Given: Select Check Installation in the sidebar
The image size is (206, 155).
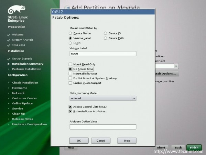Looking at the screenshot, I should 25,83.
